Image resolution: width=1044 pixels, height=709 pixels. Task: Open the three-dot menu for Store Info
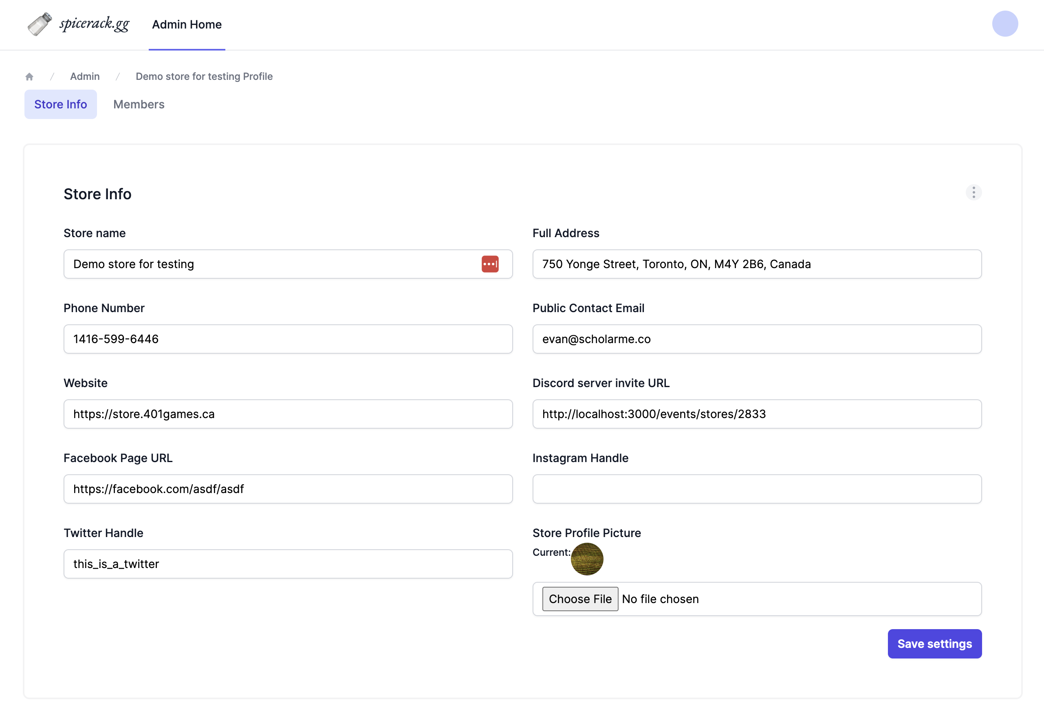click(973, 192)
